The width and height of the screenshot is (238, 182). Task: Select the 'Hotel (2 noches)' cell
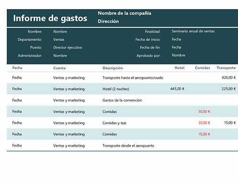coord(116,89)
